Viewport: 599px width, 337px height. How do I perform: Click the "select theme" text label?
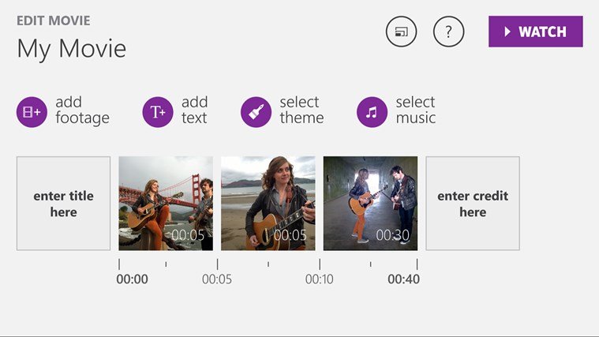pos(301,110)
